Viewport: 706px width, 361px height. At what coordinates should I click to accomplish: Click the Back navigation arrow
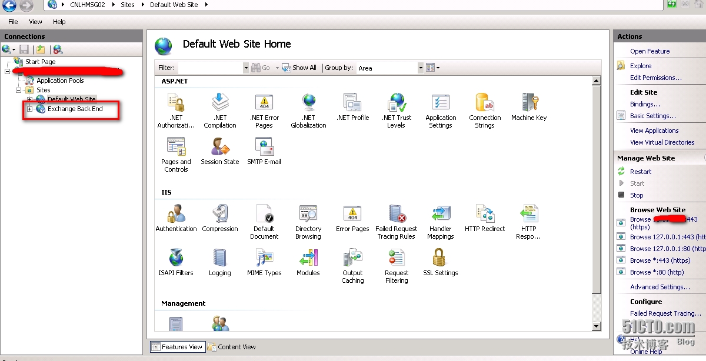[x=9, y=6]
